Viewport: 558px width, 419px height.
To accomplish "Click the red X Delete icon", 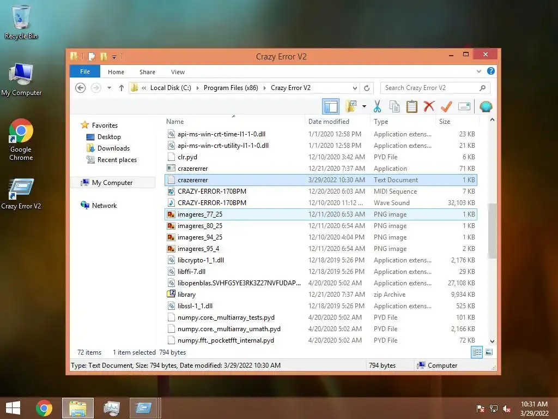I will [x=429, y=106].
